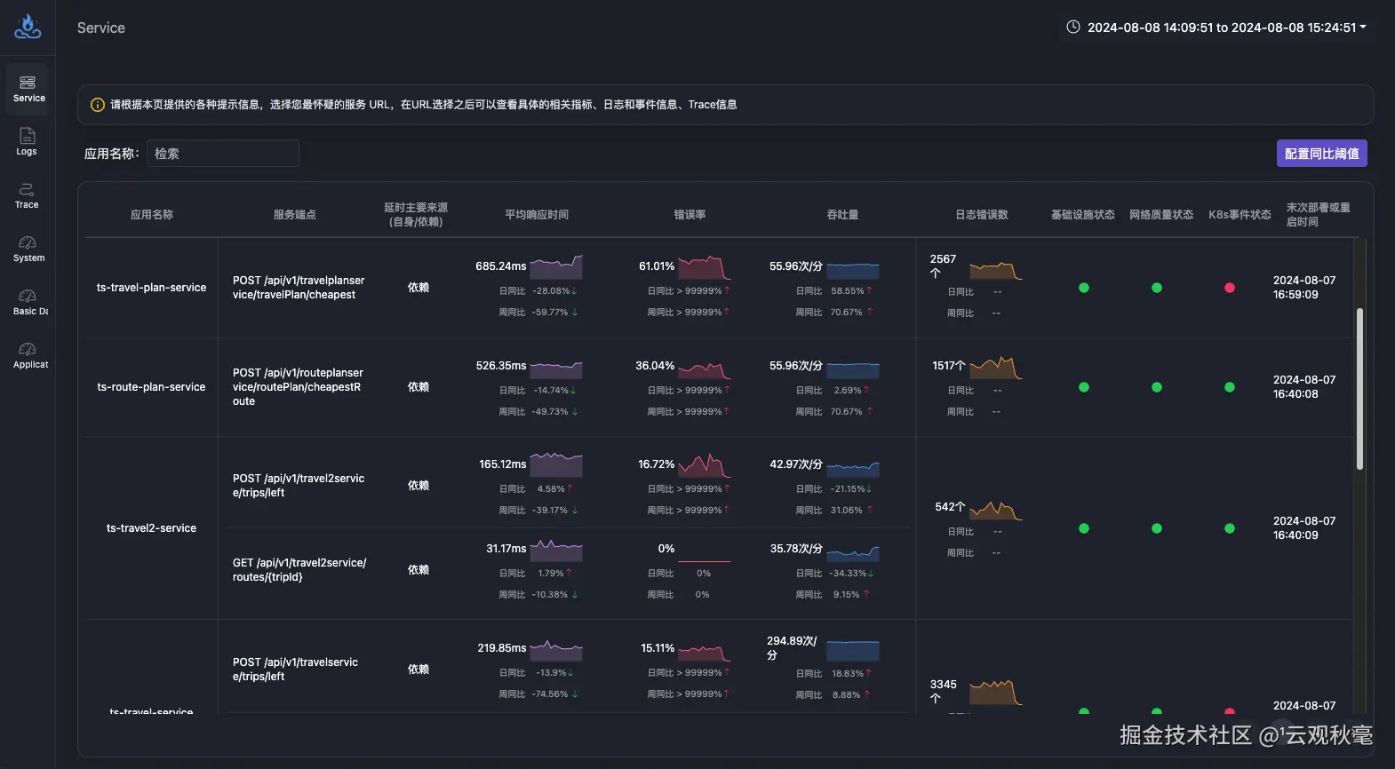Click the infrastructure status dot for ts-route-plan-service

point(1084,387)
